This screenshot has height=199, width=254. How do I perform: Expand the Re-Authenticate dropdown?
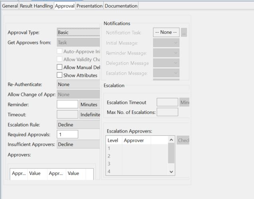click(x=78, y=84)
